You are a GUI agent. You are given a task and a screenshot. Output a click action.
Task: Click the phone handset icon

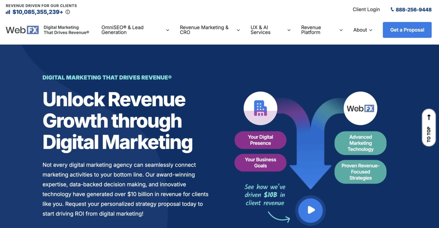[x=392, y=9]
